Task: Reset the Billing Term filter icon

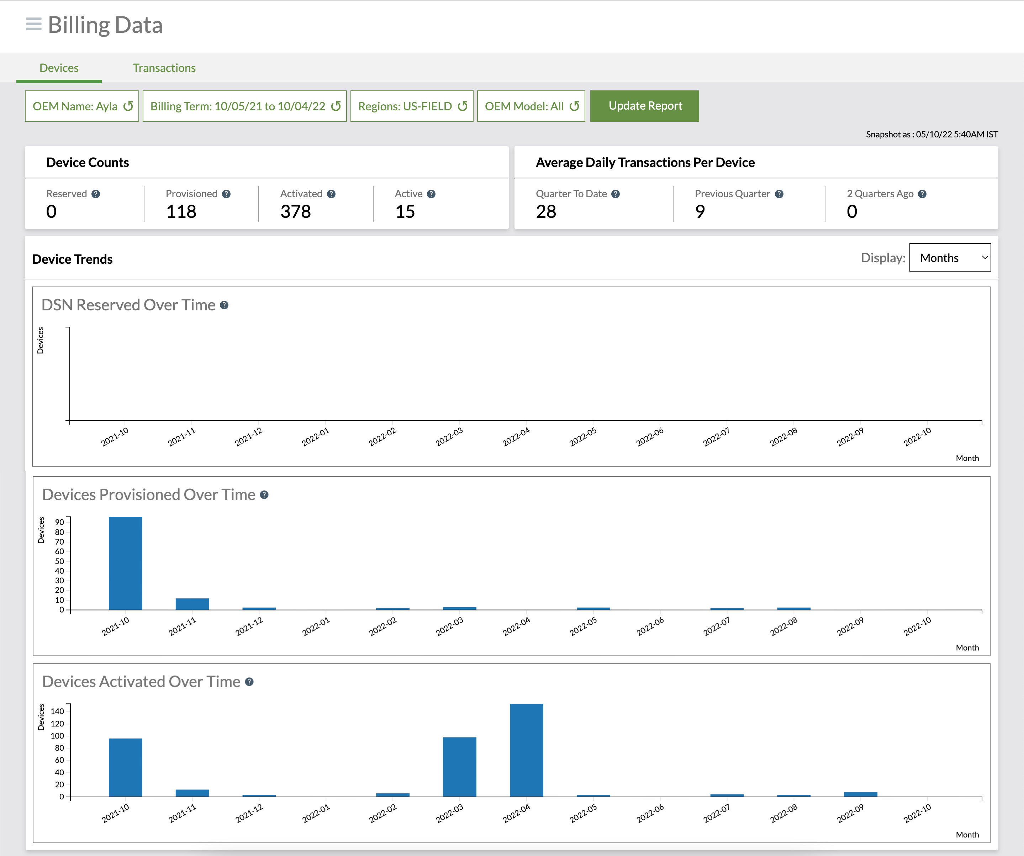Action: 336,106
